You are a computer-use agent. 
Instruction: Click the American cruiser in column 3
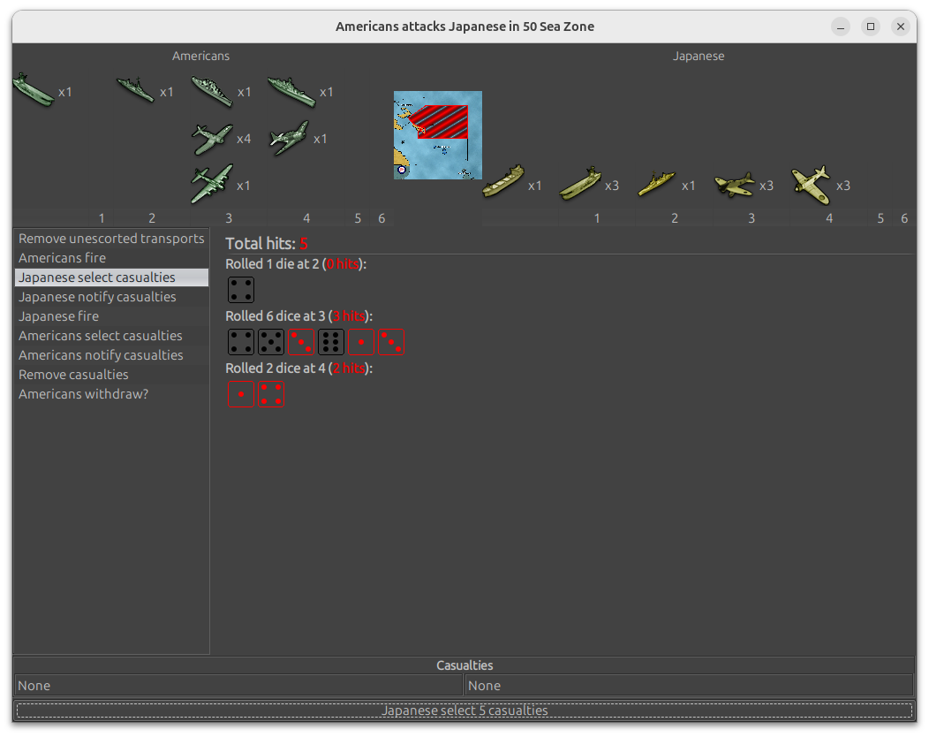[x=212, y=91]
